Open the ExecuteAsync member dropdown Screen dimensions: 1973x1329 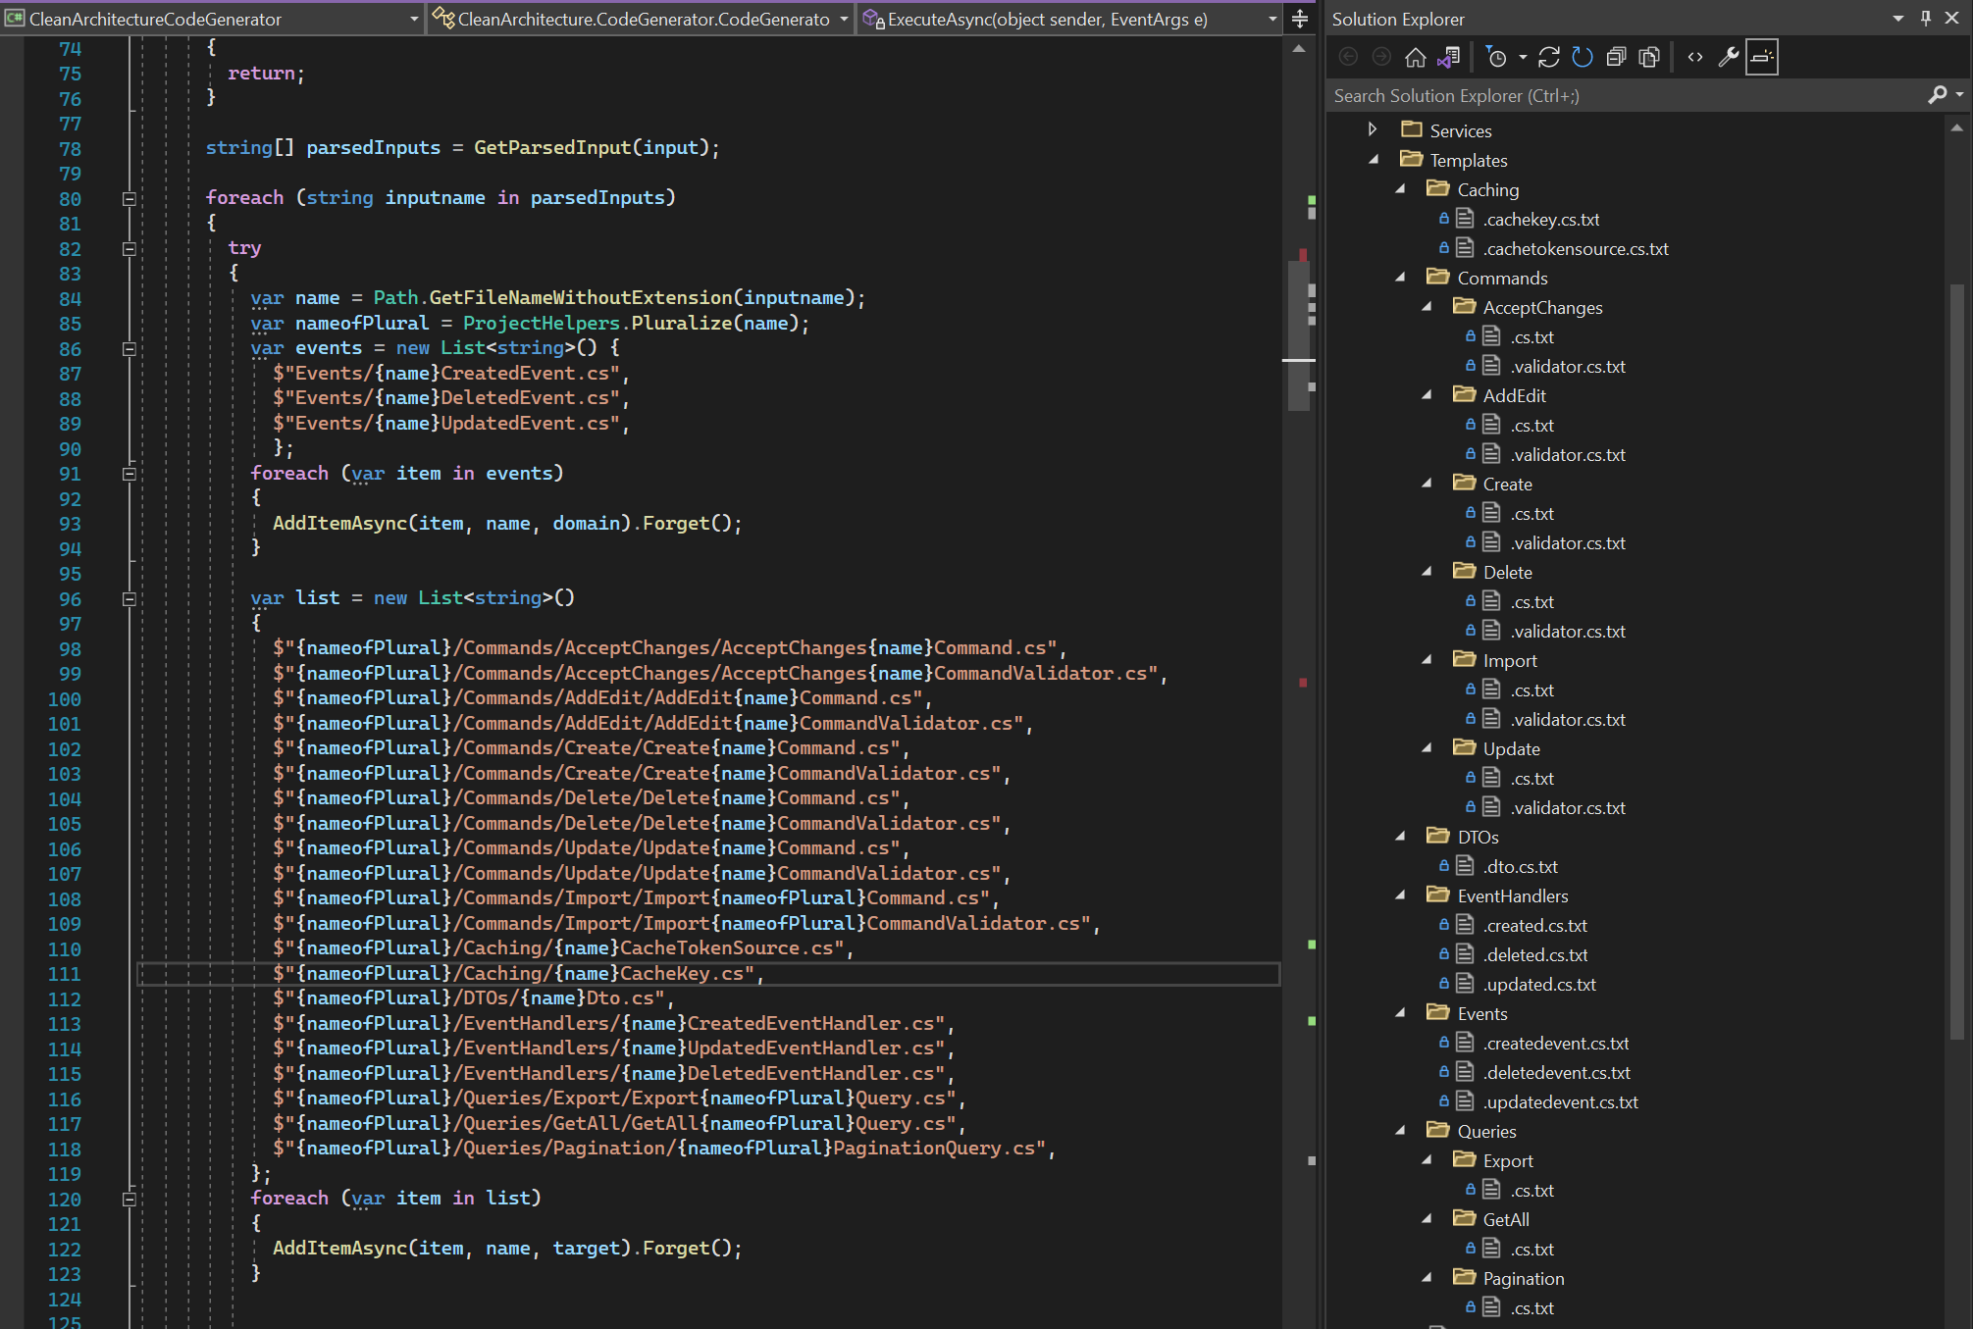(1272, 19)
